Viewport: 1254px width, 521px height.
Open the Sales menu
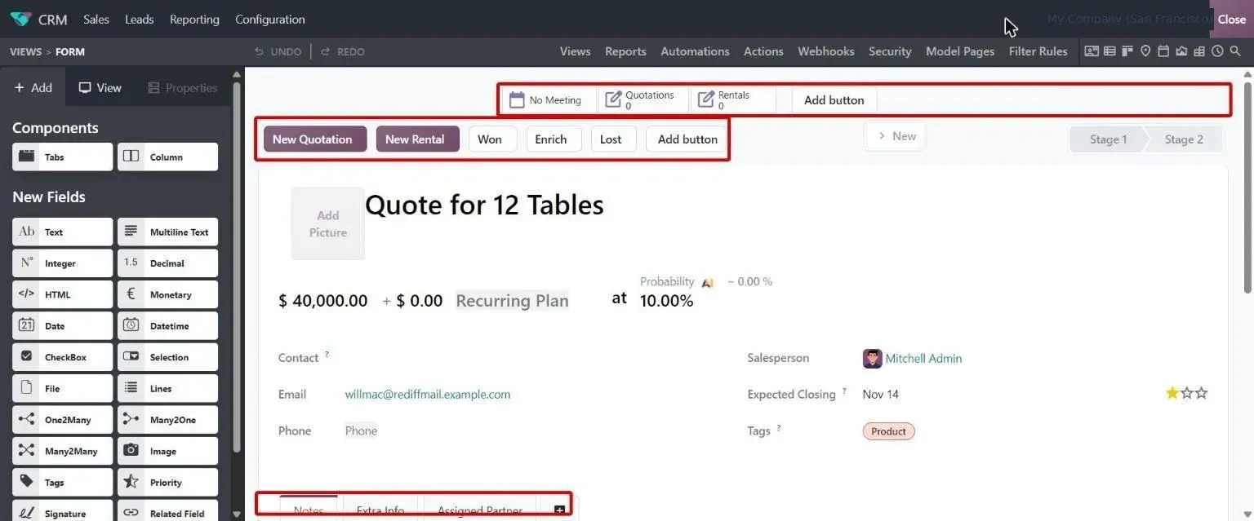click(96, 19)
